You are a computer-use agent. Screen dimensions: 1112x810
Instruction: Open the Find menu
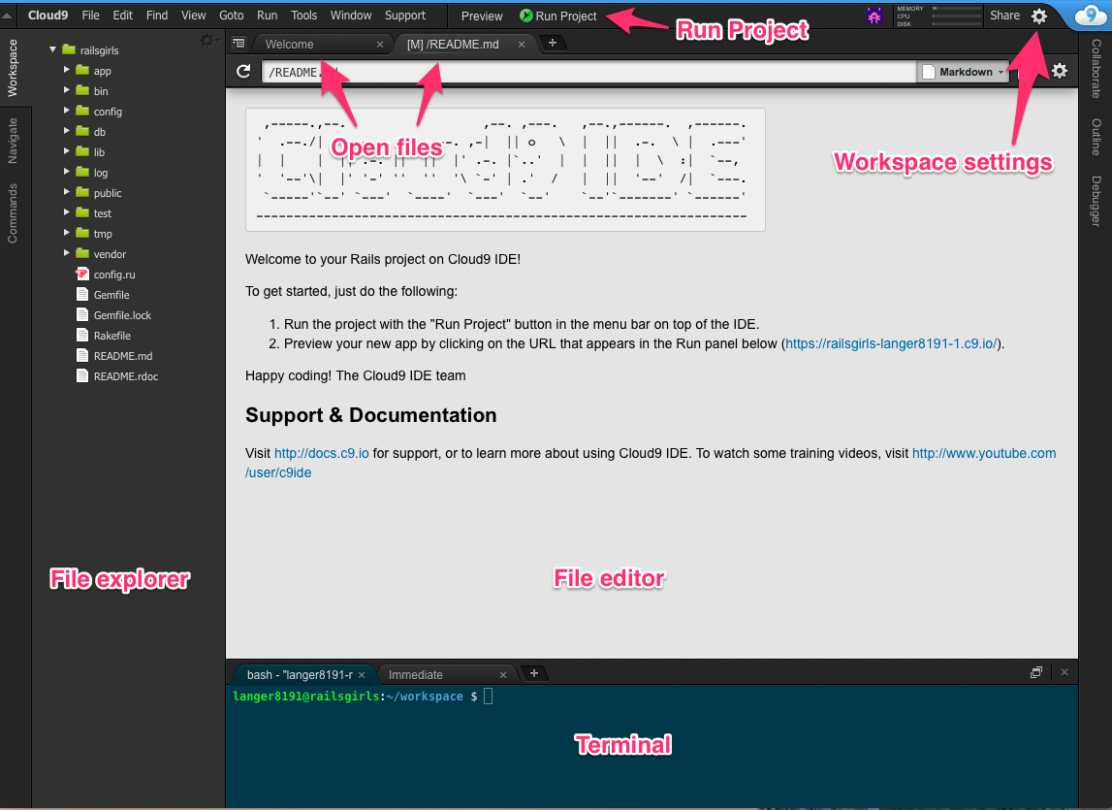pyautogui.click(x=157, y=15)
